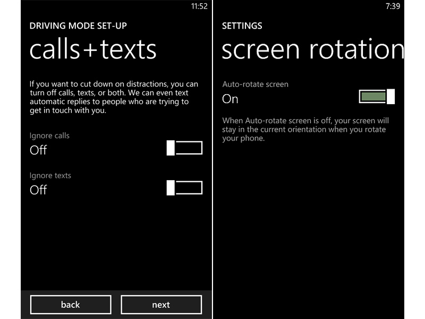Click the white thumb of Auto-rotate switch
425x319 pixels.
click(391, 97)
